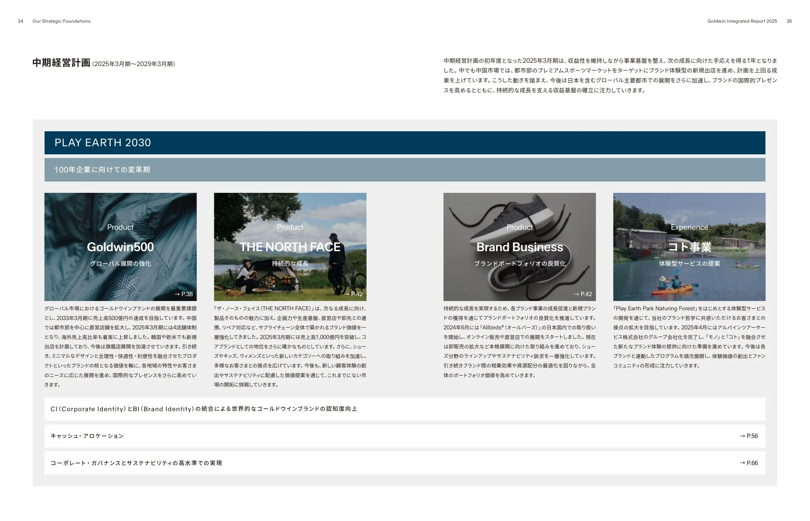The height and width of the screenshot is (521, 810).
Task: Click the キャッシュ・アロケーション row label
Action: tap(87, 436)
